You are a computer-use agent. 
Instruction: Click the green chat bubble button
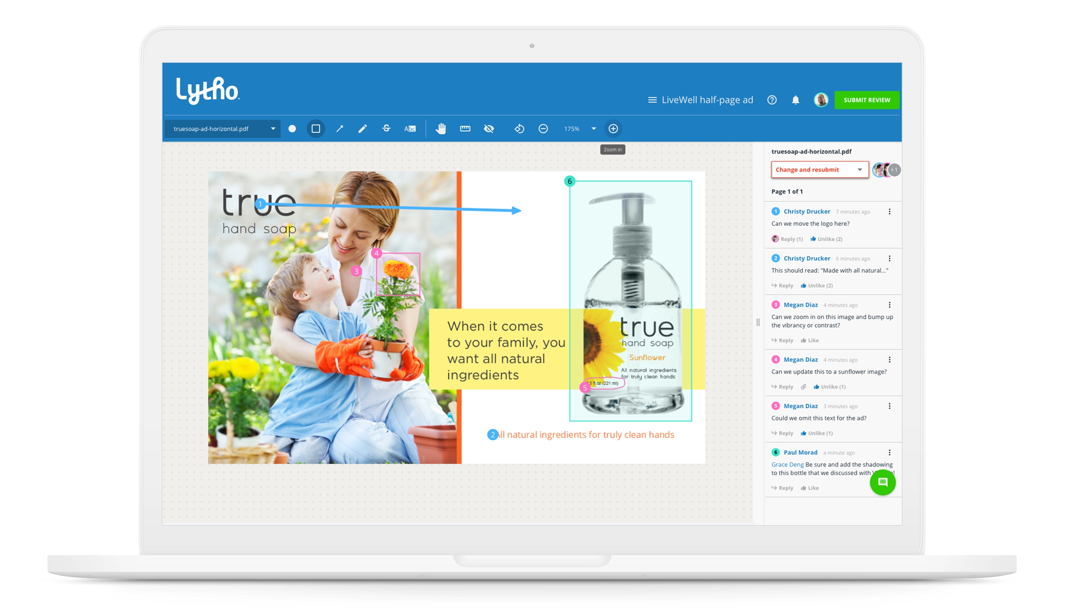tap(882, 482)
